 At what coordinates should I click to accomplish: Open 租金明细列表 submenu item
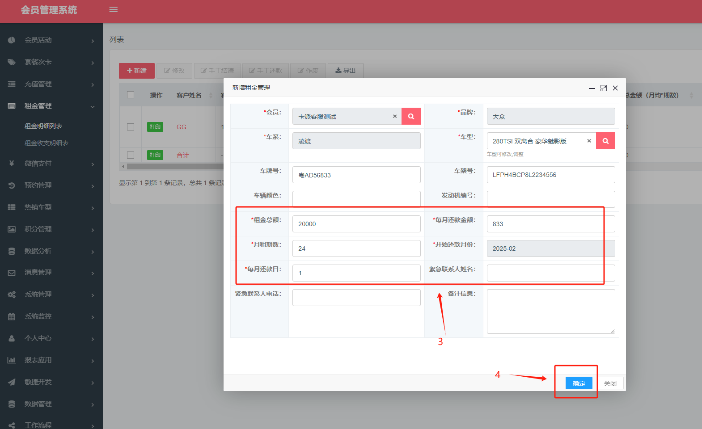pos(43,126)
